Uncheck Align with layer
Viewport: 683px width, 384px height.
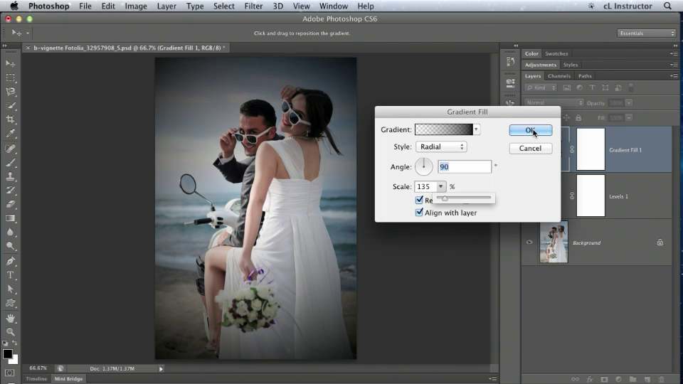(419, 213)
